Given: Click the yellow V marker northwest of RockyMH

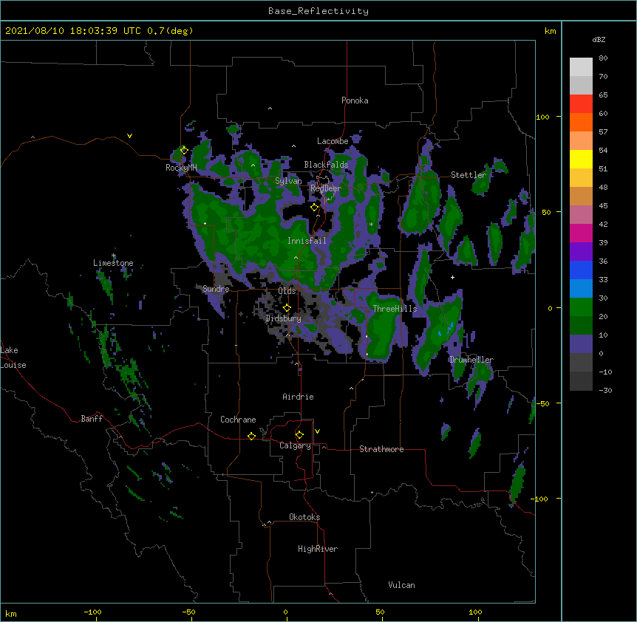Looking at the screenshot, I should click(x=129, y=136).
